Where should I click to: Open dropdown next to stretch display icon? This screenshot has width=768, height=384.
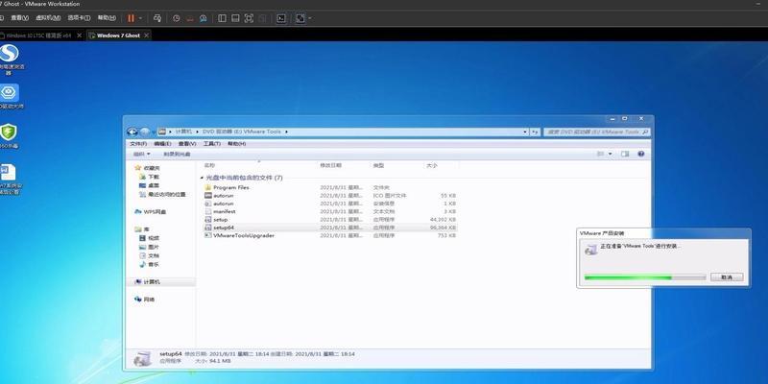(x=310, y=18)
